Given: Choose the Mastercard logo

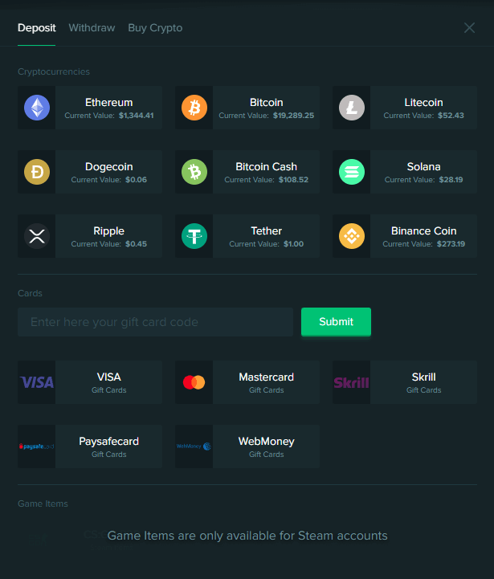Looking at the screenshot, I should click(x=194, y=382).
